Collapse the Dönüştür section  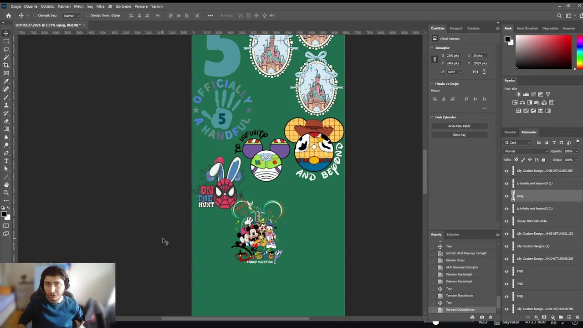pyautogui.click(x=432, y=48)
